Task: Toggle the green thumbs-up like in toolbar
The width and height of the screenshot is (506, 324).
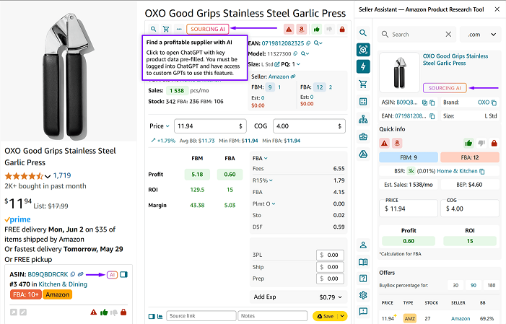Action: coord(317,30)
